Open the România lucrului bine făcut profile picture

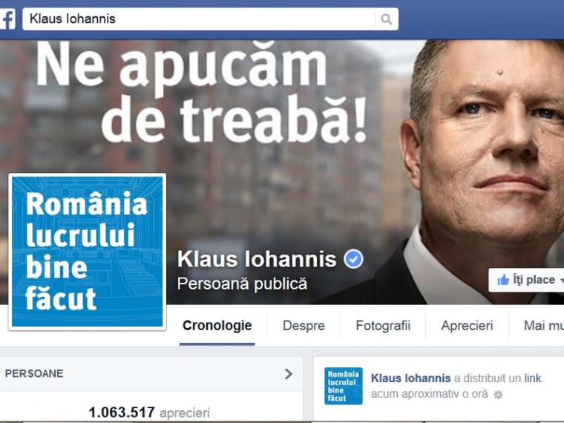[87, 252]
